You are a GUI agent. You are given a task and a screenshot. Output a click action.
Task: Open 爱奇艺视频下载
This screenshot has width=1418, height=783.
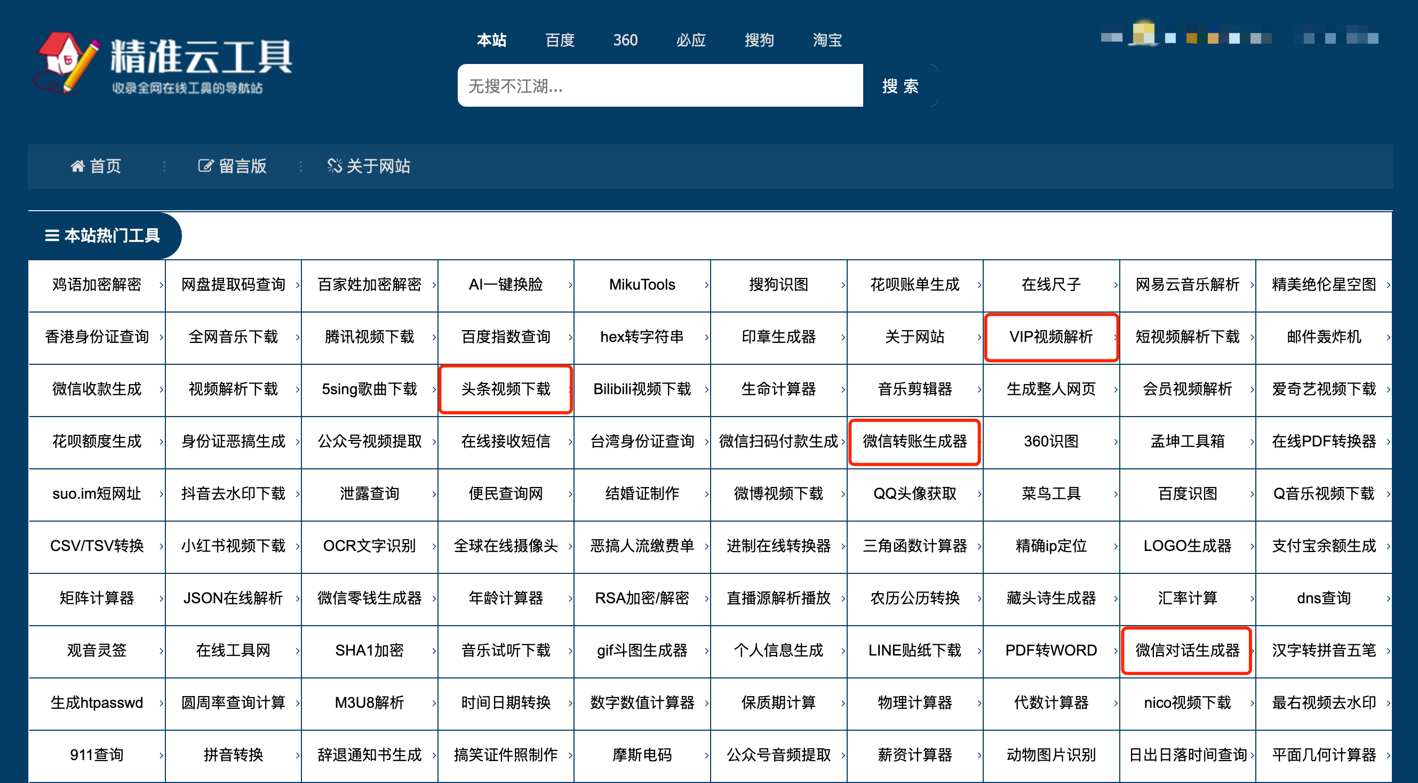1324,389
